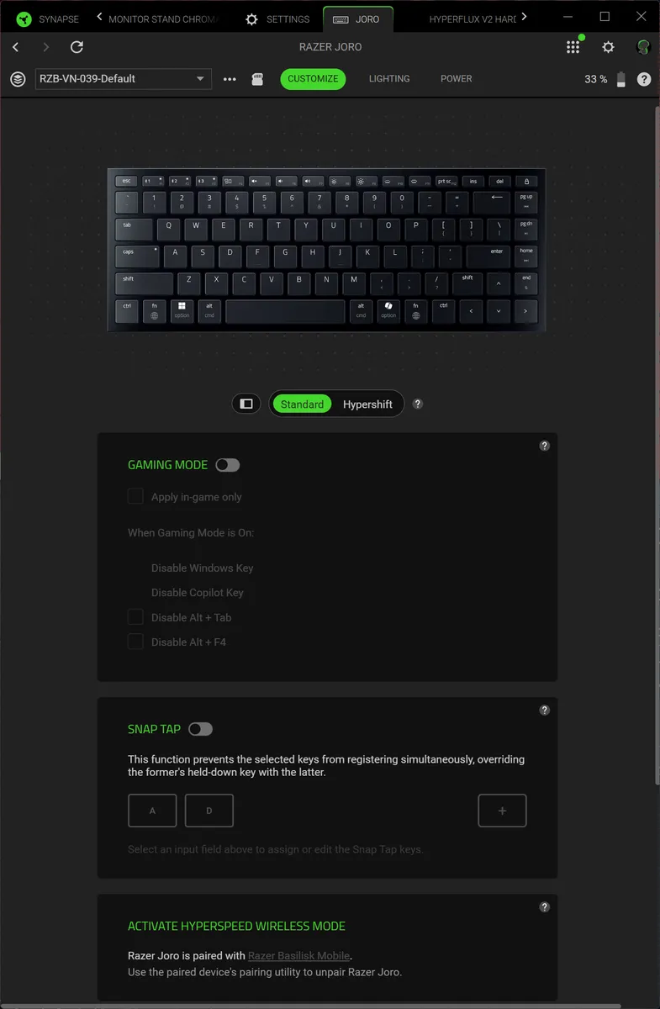Image resolution: width=660 pixels, height=1009 pixels.
Task: Toggle the keyboard sidebar view icon
Action: click(x=246, y=404)
